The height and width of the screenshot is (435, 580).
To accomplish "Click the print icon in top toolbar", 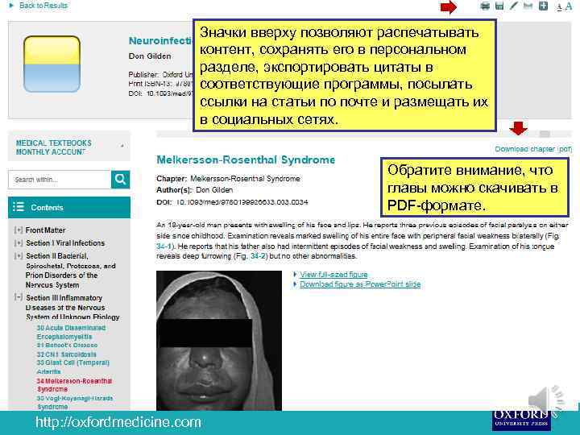I will (485, 6).
